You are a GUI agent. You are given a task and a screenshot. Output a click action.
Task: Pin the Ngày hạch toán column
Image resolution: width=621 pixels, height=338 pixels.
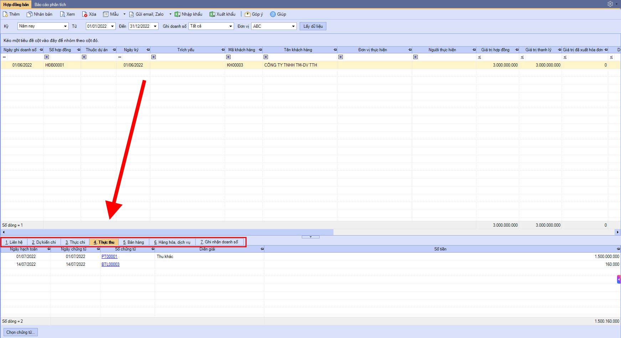coord(49,249)
